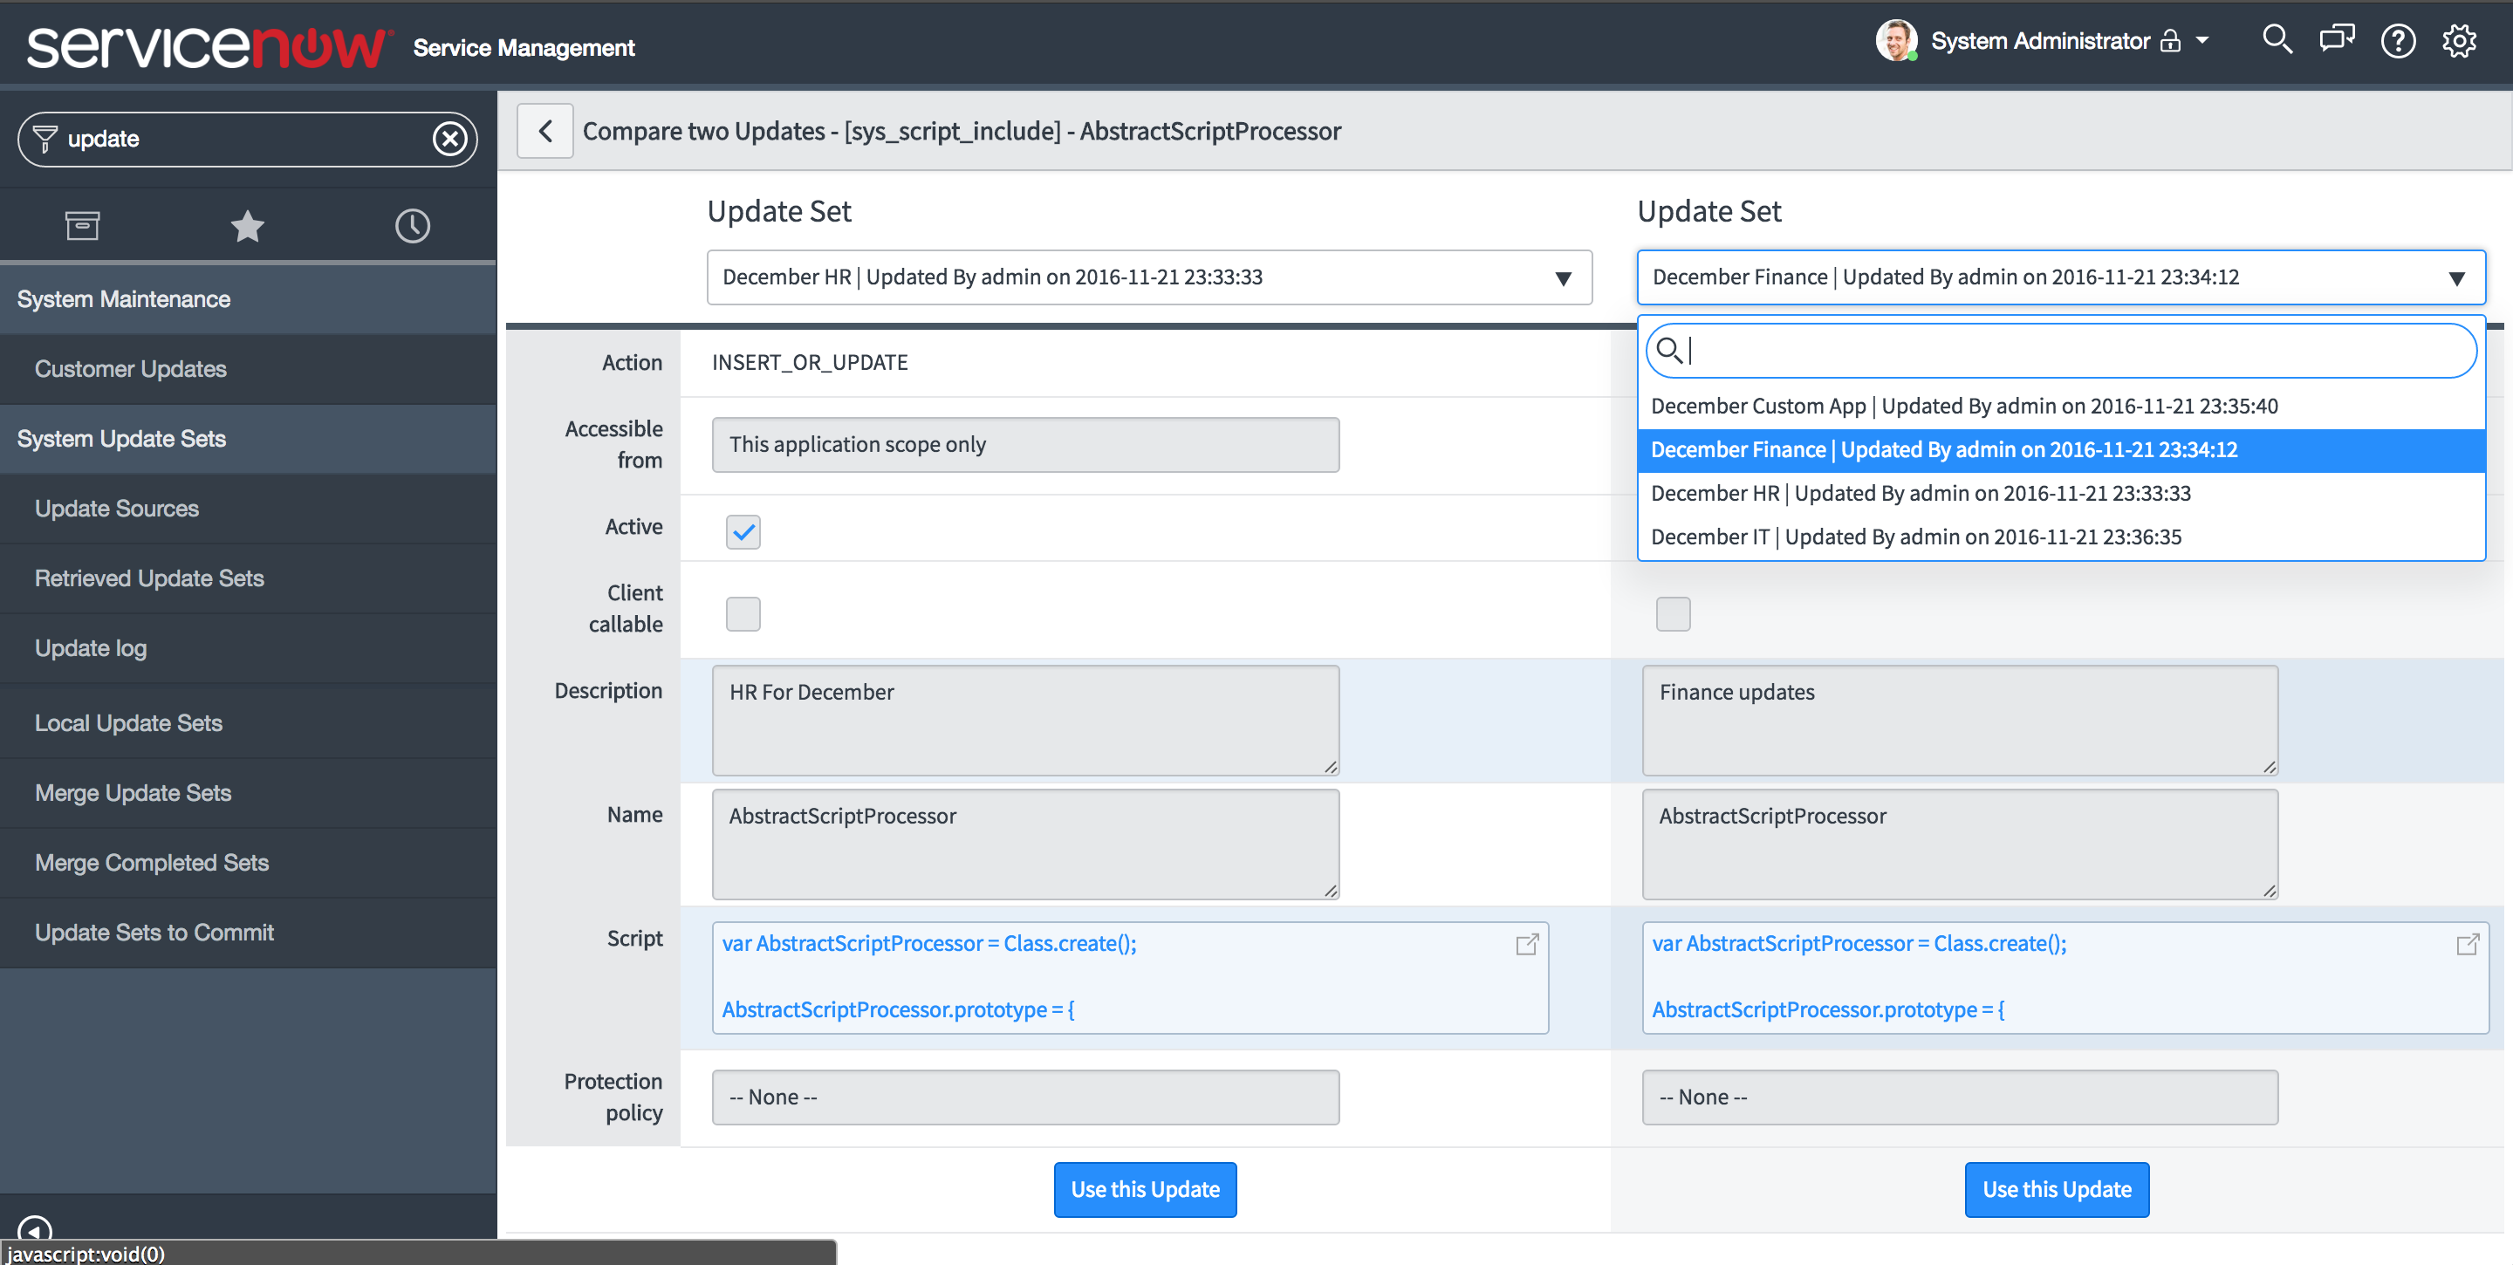Open Update Sources module
The image size is (2513, 1265).
click(x=248, y=508)
